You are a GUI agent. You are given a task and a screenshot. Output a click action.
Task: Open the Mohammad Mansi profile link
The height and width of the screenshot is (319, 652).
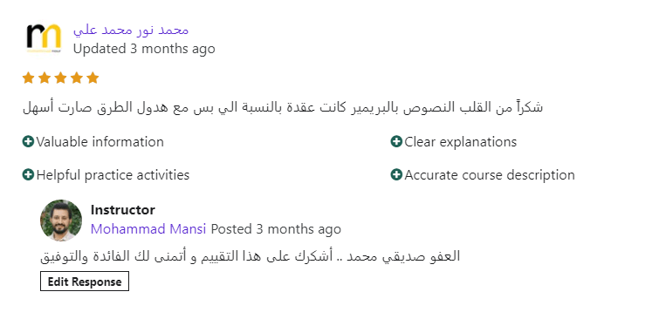click(148, 229)
